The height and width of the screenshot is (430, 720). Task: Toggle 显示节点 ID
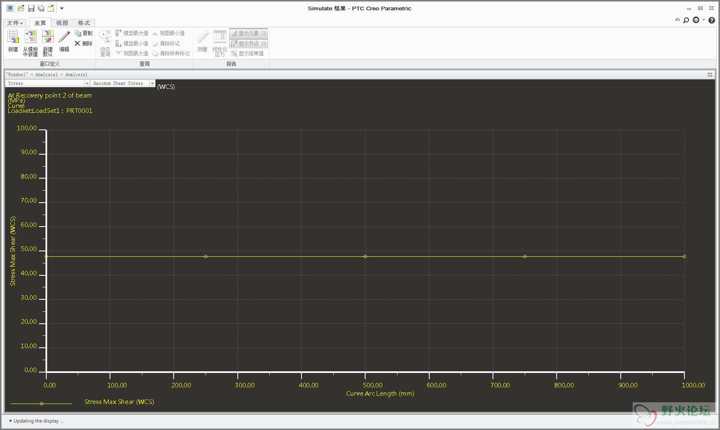[x=249, y=43]
